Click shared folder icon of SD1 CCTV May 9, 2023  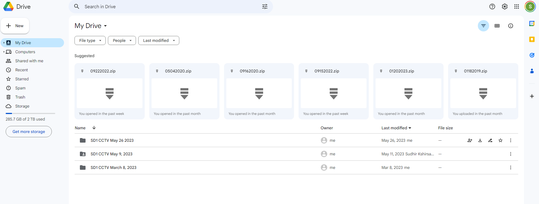(x=83, y=154)
